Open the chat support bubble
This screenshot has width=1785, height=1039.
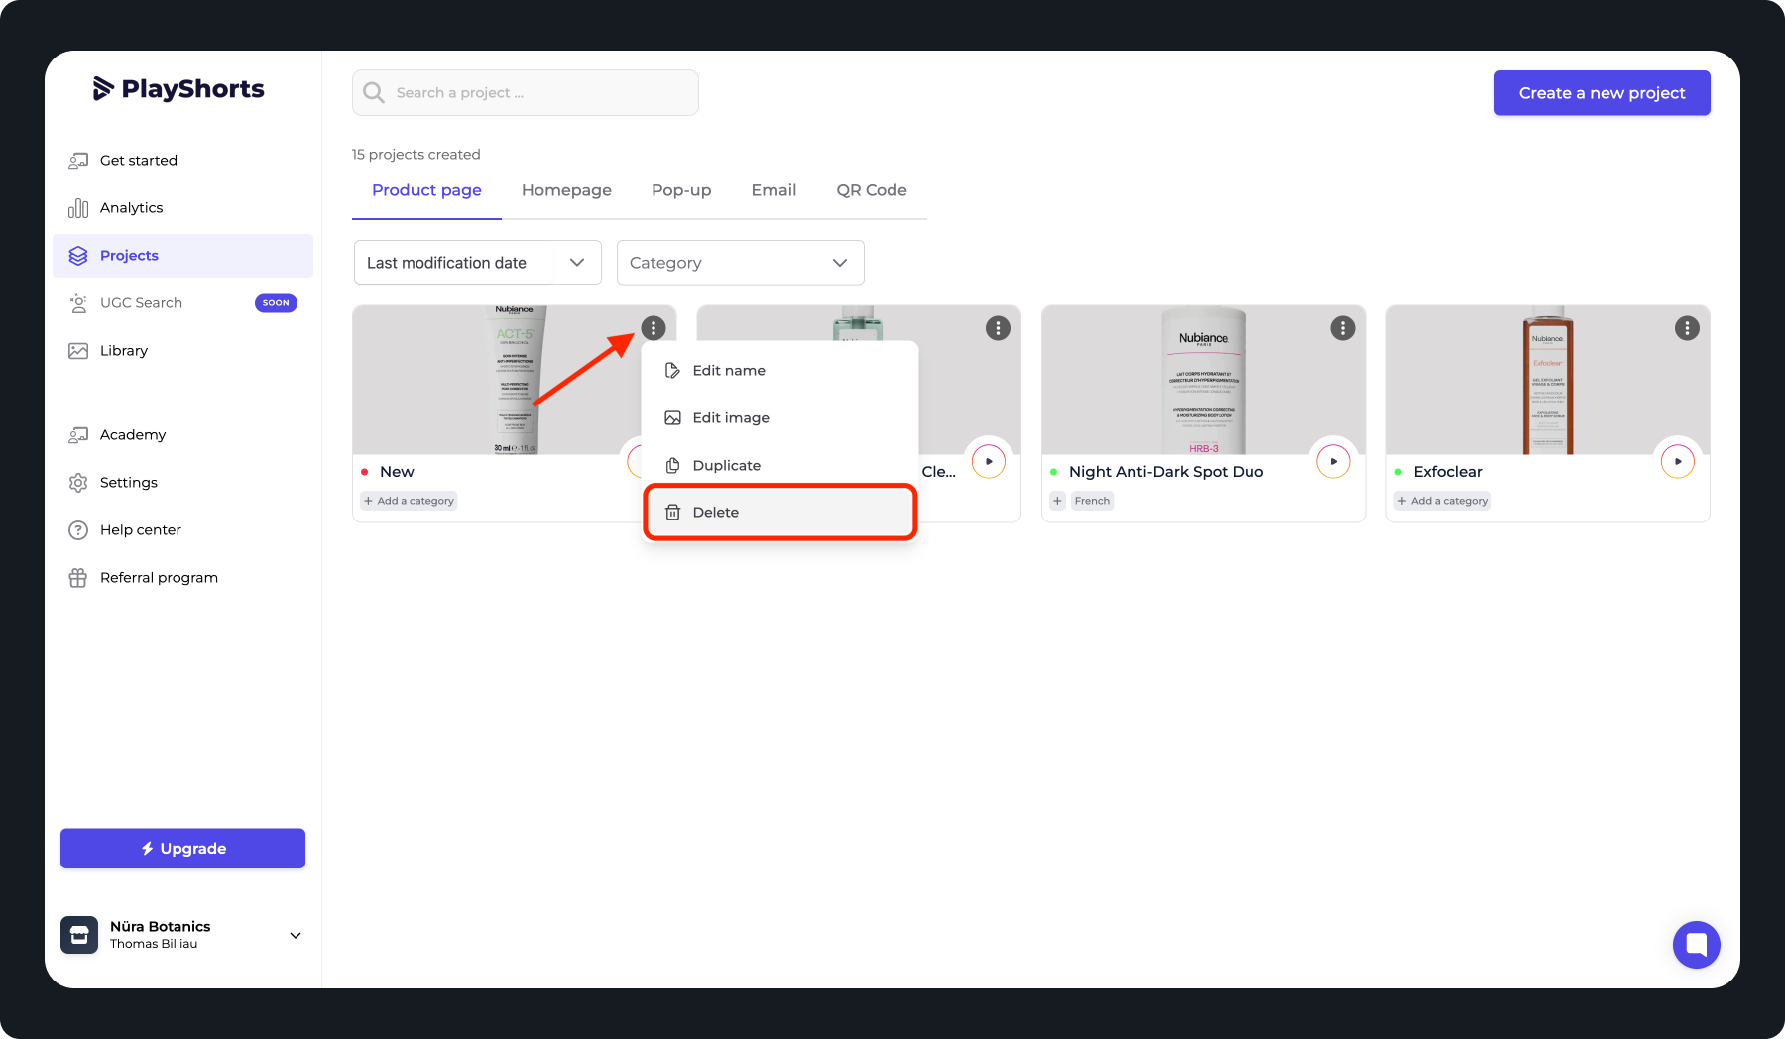[1697, 945]
